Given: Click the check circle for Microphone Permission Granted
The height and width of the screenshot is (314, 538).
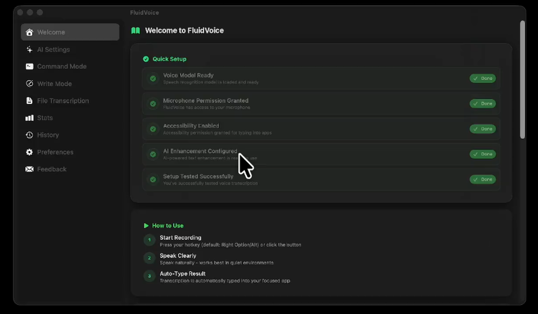Looking at the screenshot, I should (x=153, y=104).
